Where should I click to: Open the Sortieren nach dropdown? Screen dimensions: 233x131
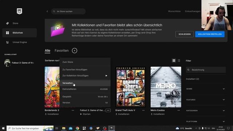coord(52,60)
